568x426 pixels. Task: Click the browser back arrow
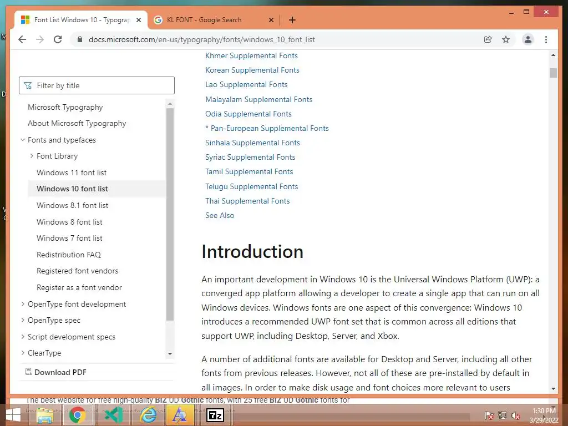pyautogui.click(x=22, y=39)
